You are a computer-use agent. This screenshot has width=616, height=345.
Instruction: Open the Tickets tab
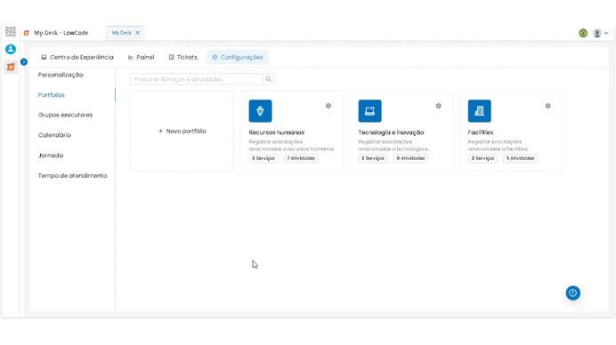click(x=183, y=57)
